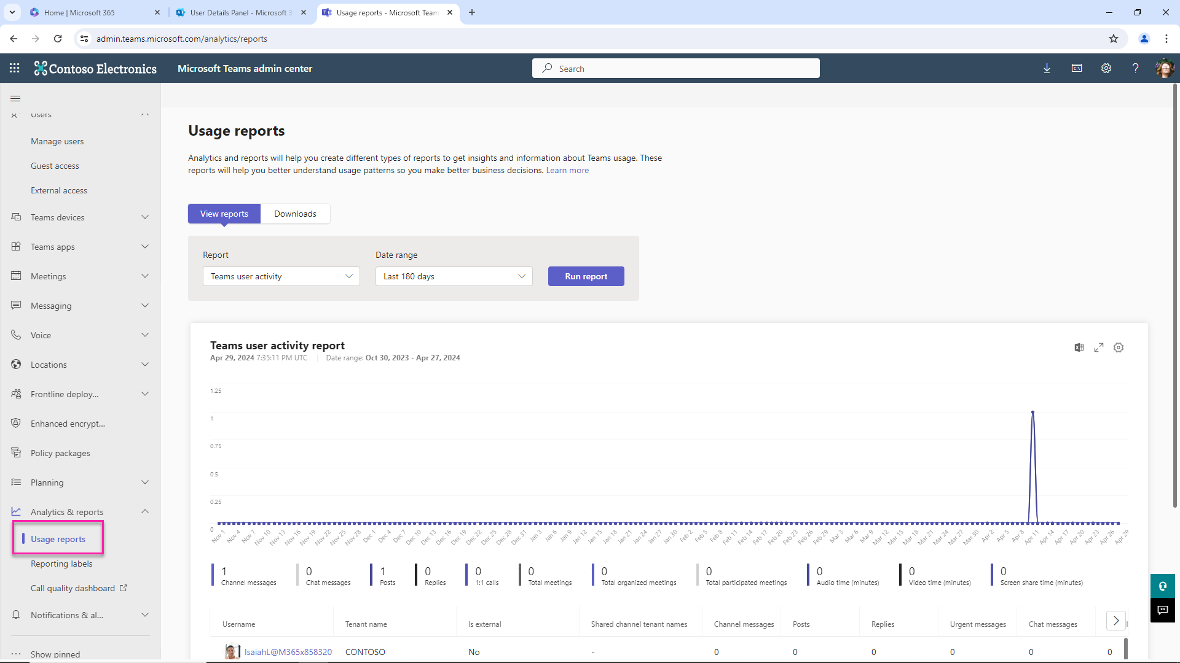Click the Planning list sidebar icon
Viewport: 1180px width, 663px height.
(16, 483)
